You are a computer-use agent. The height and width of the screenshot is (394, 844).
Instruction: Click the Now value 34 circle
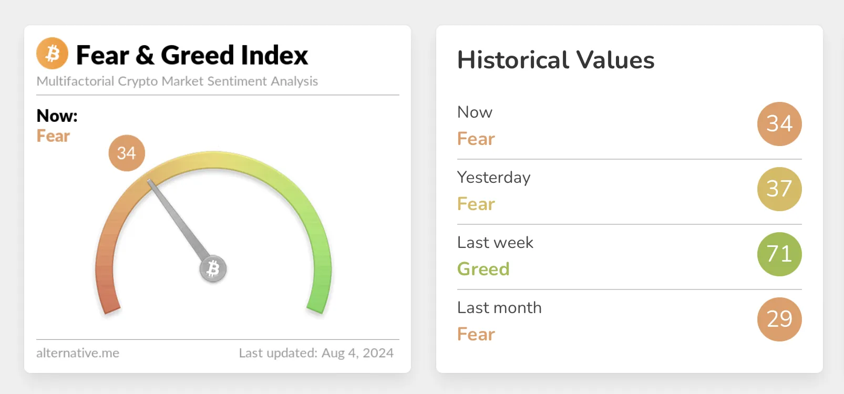coord(779,124)
